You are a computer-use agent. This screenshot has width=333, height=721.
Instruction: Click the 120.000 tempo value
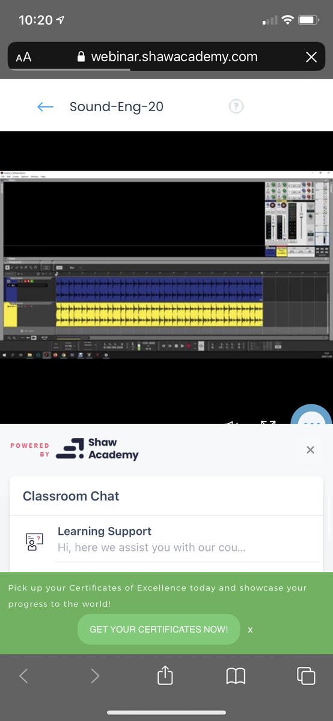[x=148, y=342]
